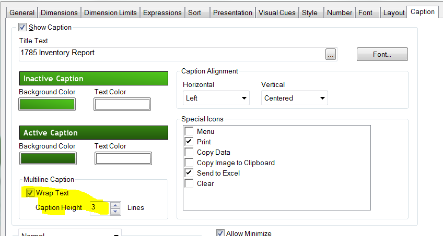Pick Inactive Caption background color
This screenshot has width=443, height=236.
pos(47,104)
